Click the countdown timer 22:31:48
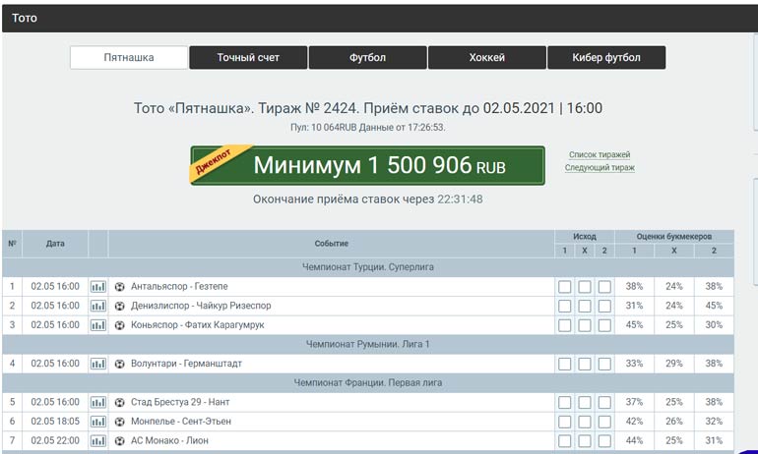The width and height of the screenshot is (758, 454). (460, 199)
